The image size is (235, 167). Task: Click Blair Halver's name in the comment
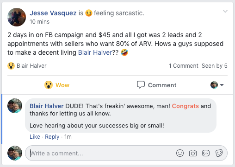pyautogui.click(x=47, y=106)
